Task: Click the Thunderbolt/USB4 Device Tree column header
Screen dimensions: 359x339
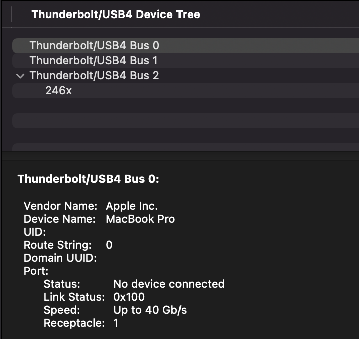Action: pyautogui.click(x=116, y=14)
